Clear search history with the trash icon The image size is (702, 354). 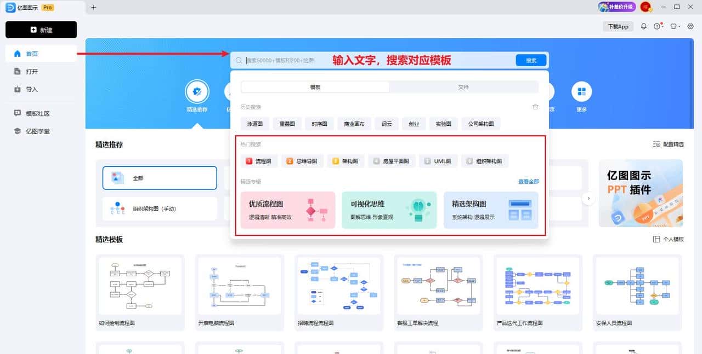pos(535,107)
